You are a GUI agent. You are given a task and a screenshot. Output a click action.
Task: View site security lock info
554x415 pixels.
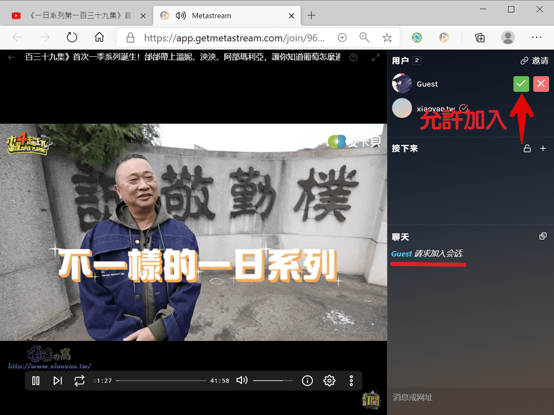coord(131,38)
